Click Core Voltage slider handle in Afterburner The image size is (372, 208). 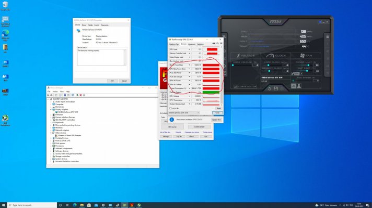[233, 65]
